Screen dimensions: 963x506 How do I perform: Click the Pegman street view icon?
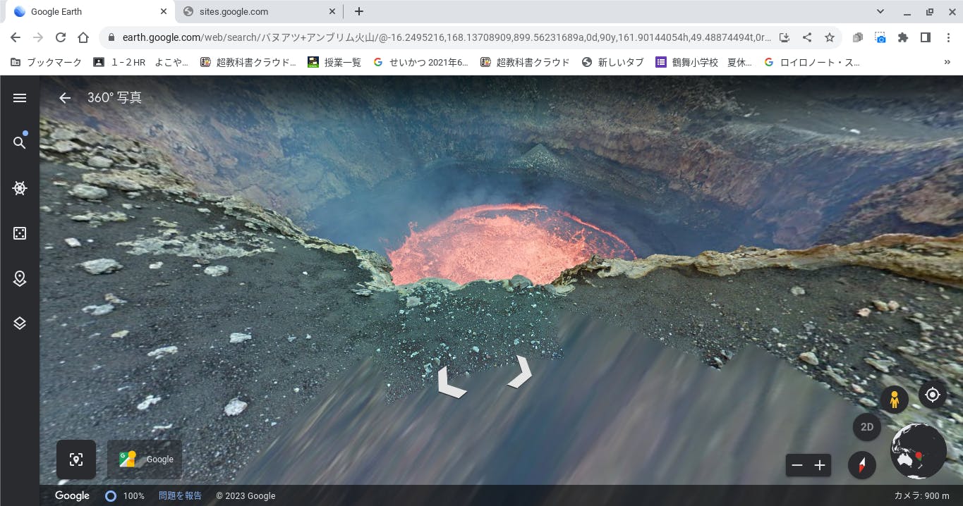[x=895, y=400]
